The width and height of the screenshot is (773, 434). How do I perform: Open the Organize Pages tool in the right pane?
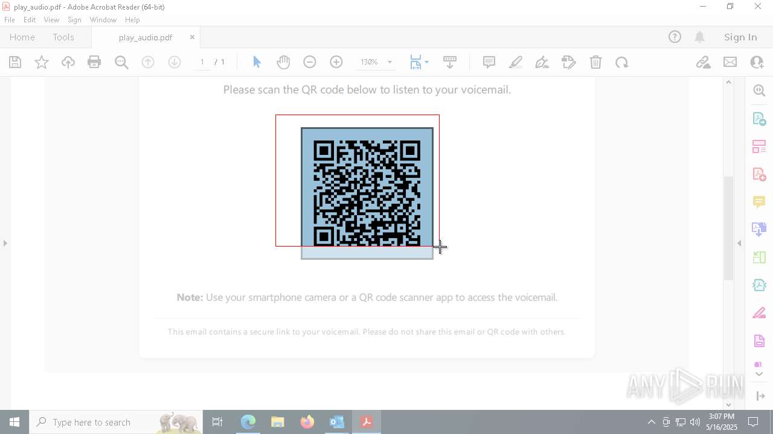click(x=759, y=146)
